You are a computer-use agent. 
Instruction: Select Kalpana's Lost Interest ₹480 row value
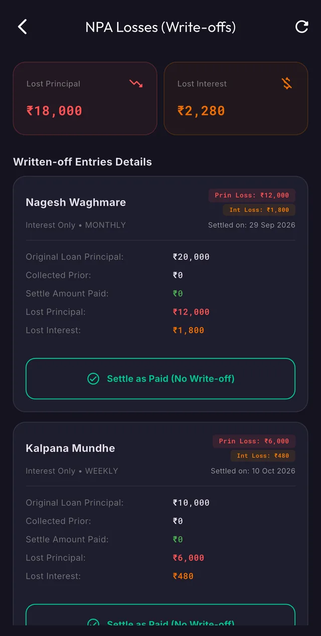coord(183,576)
